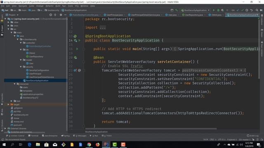This screenshot has width=264, height=148.
Task: Open Project panel settings gear
Action: point(61,15)
